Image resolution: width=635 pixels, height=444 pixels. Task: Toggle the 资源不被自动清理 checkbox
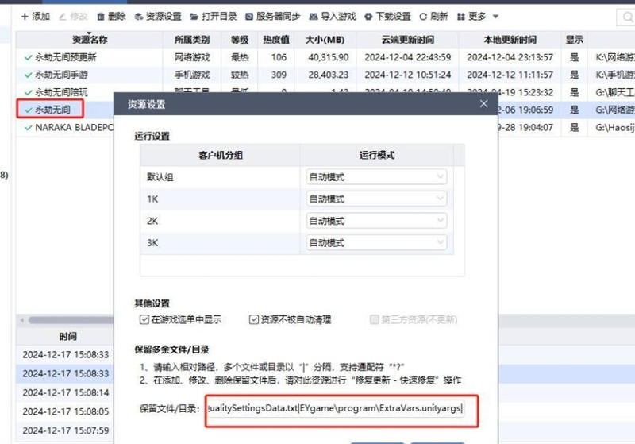(254, 320)
